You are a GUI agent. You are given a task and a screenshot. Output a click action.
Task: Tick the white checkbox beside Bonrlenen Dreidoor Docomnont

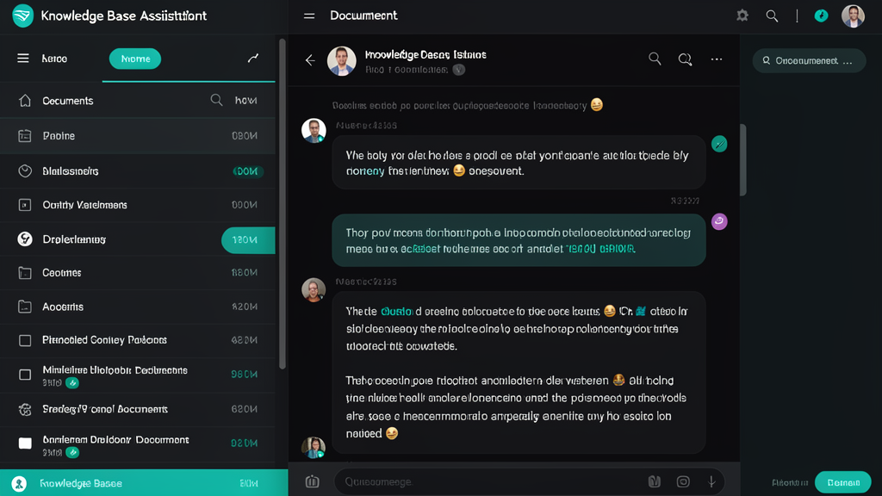pos(25,443)
